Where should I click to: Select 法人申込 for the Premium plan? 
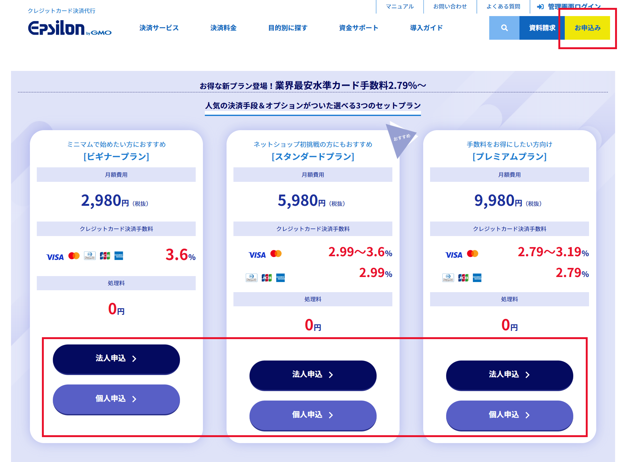tap(510, 375)
